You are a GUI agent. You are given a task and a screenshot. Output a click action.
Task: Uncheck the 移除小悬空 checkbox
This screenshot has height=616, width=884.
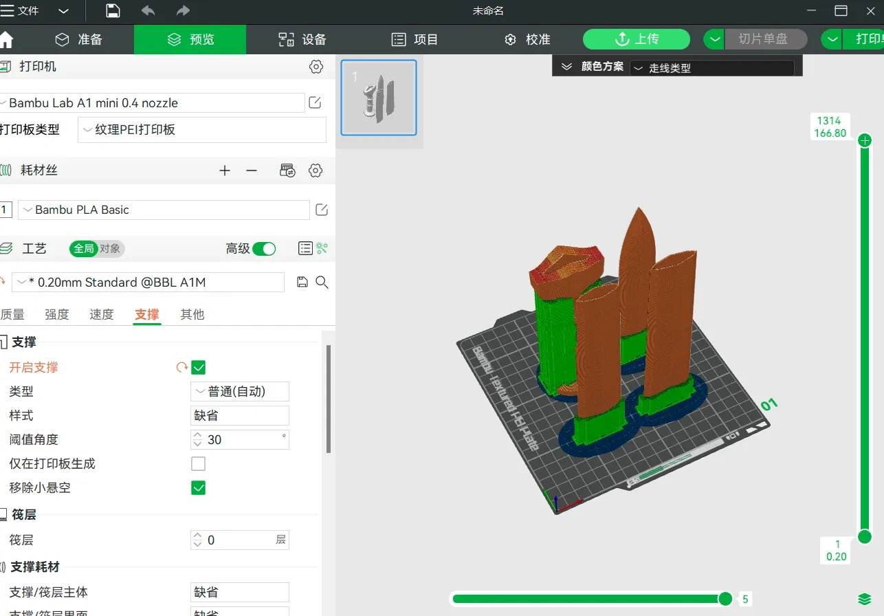[x=199, y=487]
